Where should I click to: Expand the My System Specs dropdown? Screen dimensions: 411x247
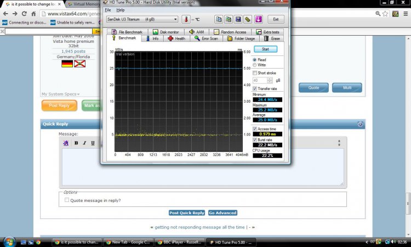pos(60,94)
